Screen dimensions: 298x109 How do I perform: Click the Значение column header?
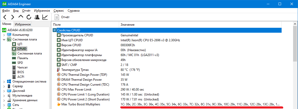[127, 24]
